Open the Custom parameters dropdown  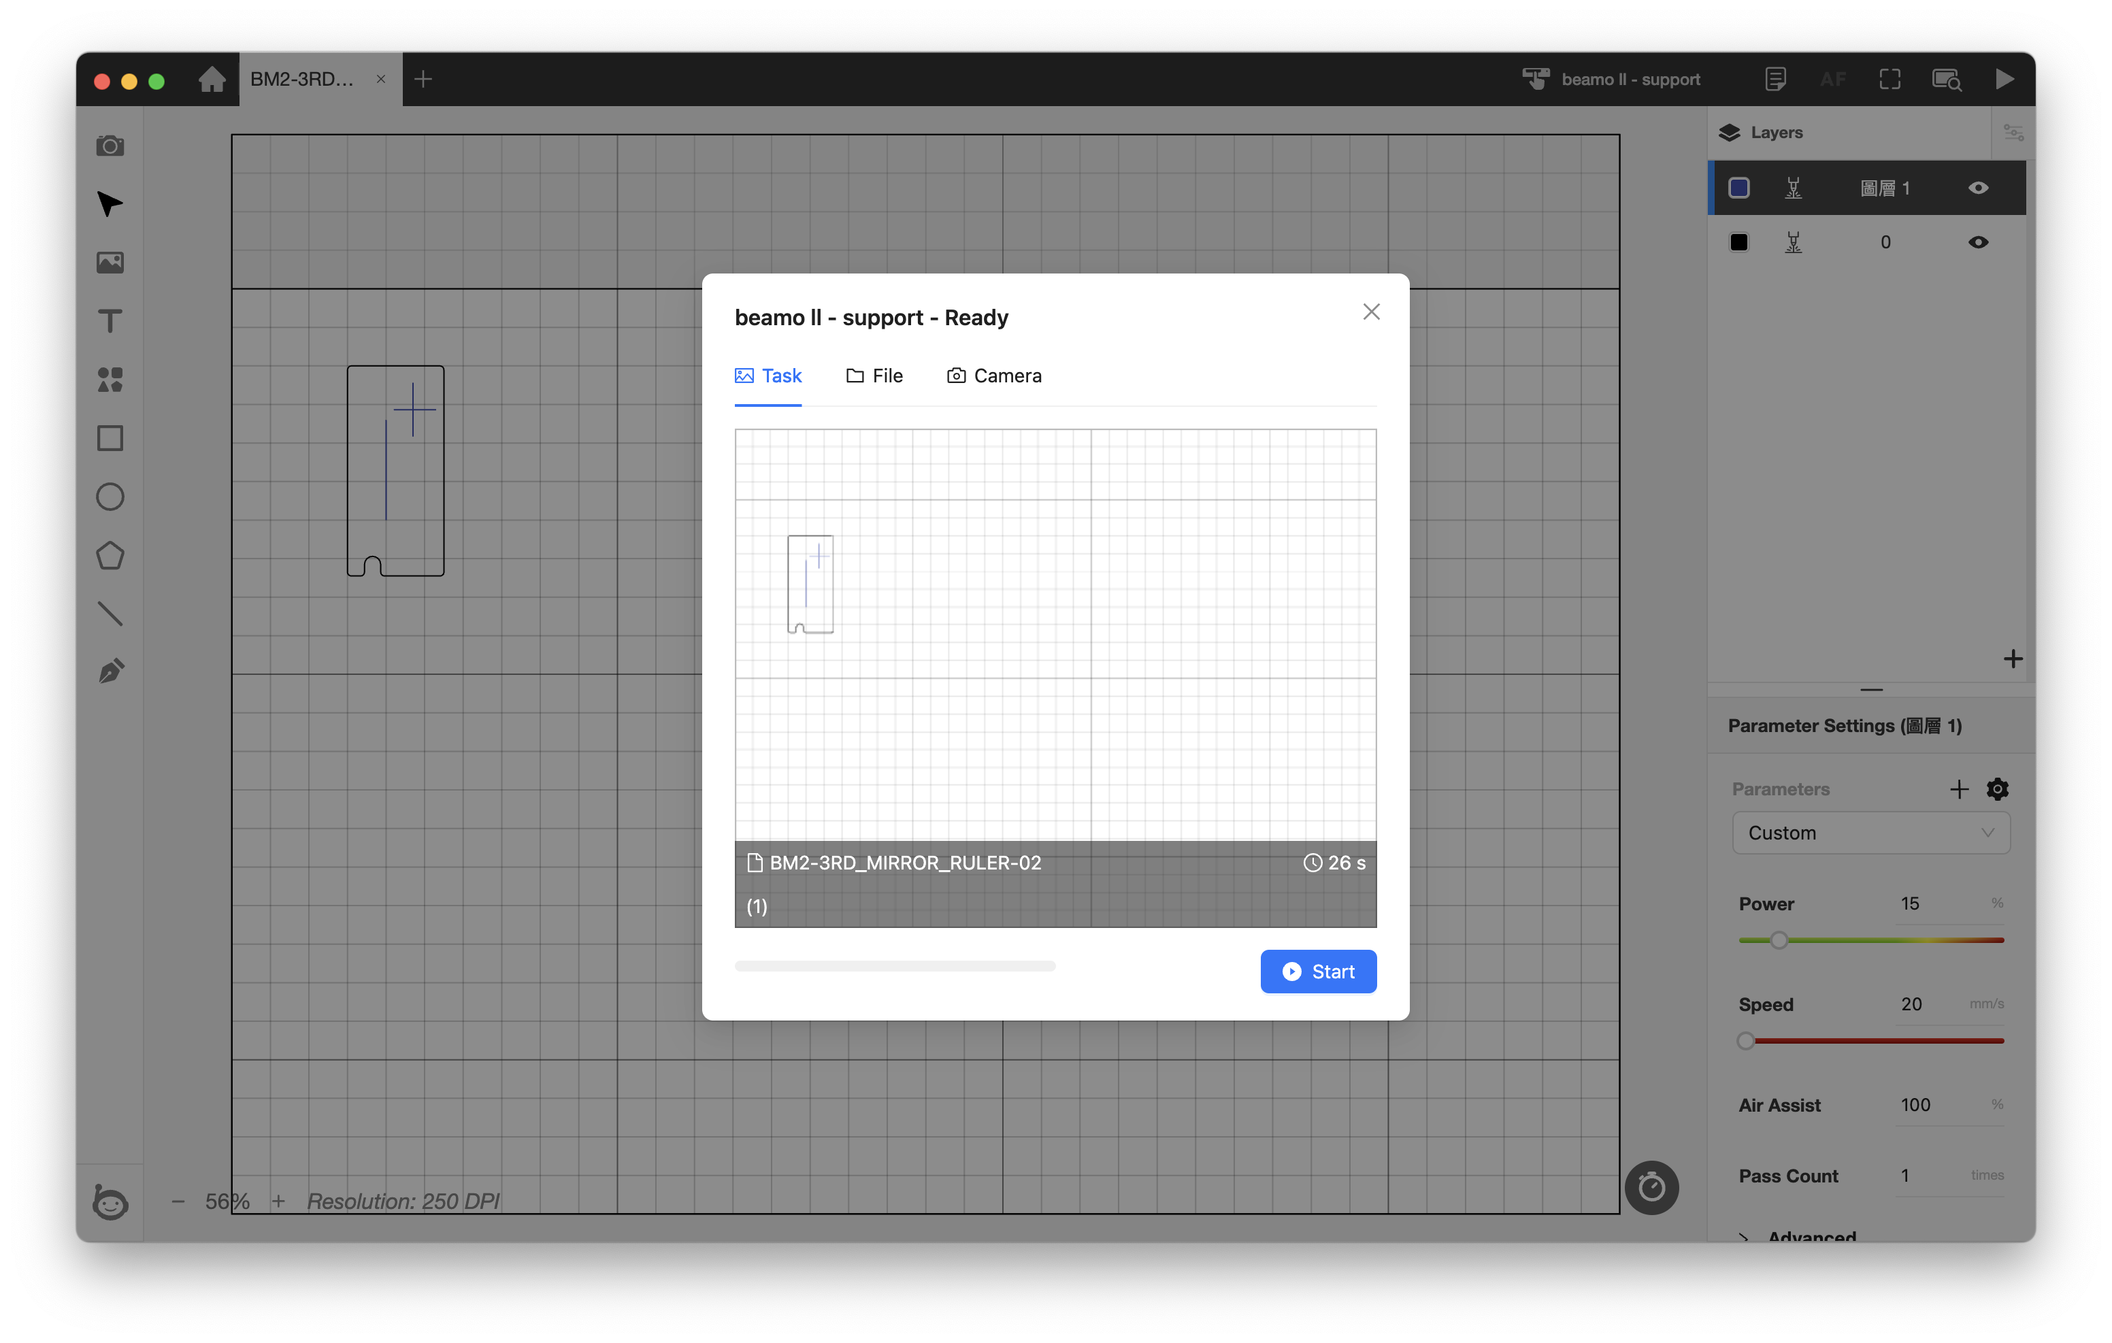[x=1871, y=833]
